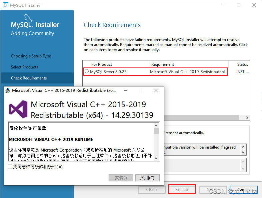Minimize the Visual C++ Redistributable dialog
The width and height of the screenshot is (262, 198).
126,90
